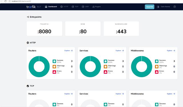Viewport: 183px width, 107px height.
Task: Click HTTP Routers success count 3
Action: pos(72,61)
